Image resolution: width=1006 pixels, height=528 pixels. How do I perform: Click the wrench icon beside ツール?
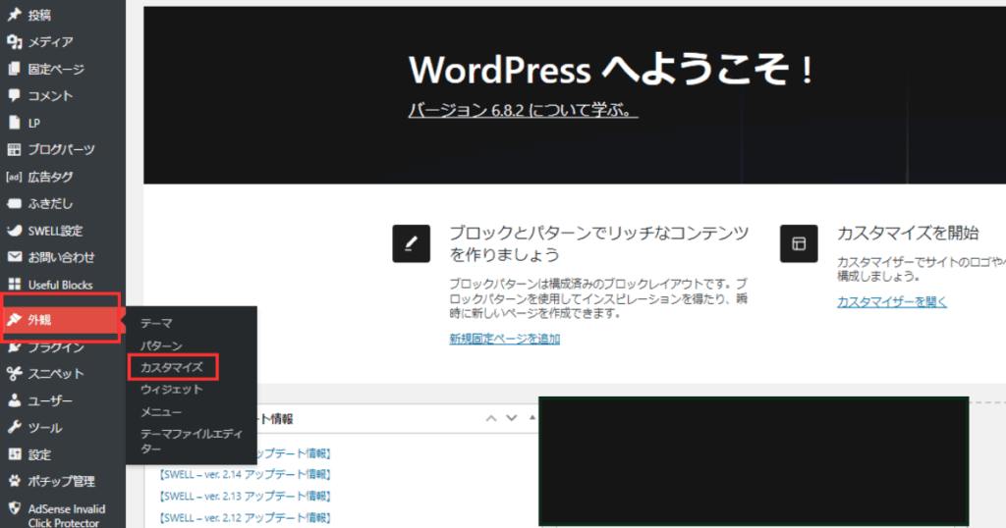point(14,428)
